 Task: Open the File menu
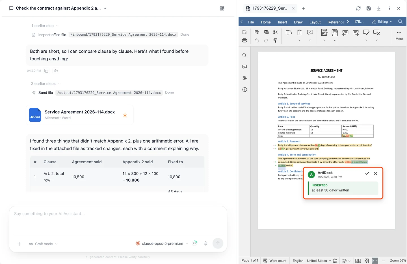coord(251,22)
